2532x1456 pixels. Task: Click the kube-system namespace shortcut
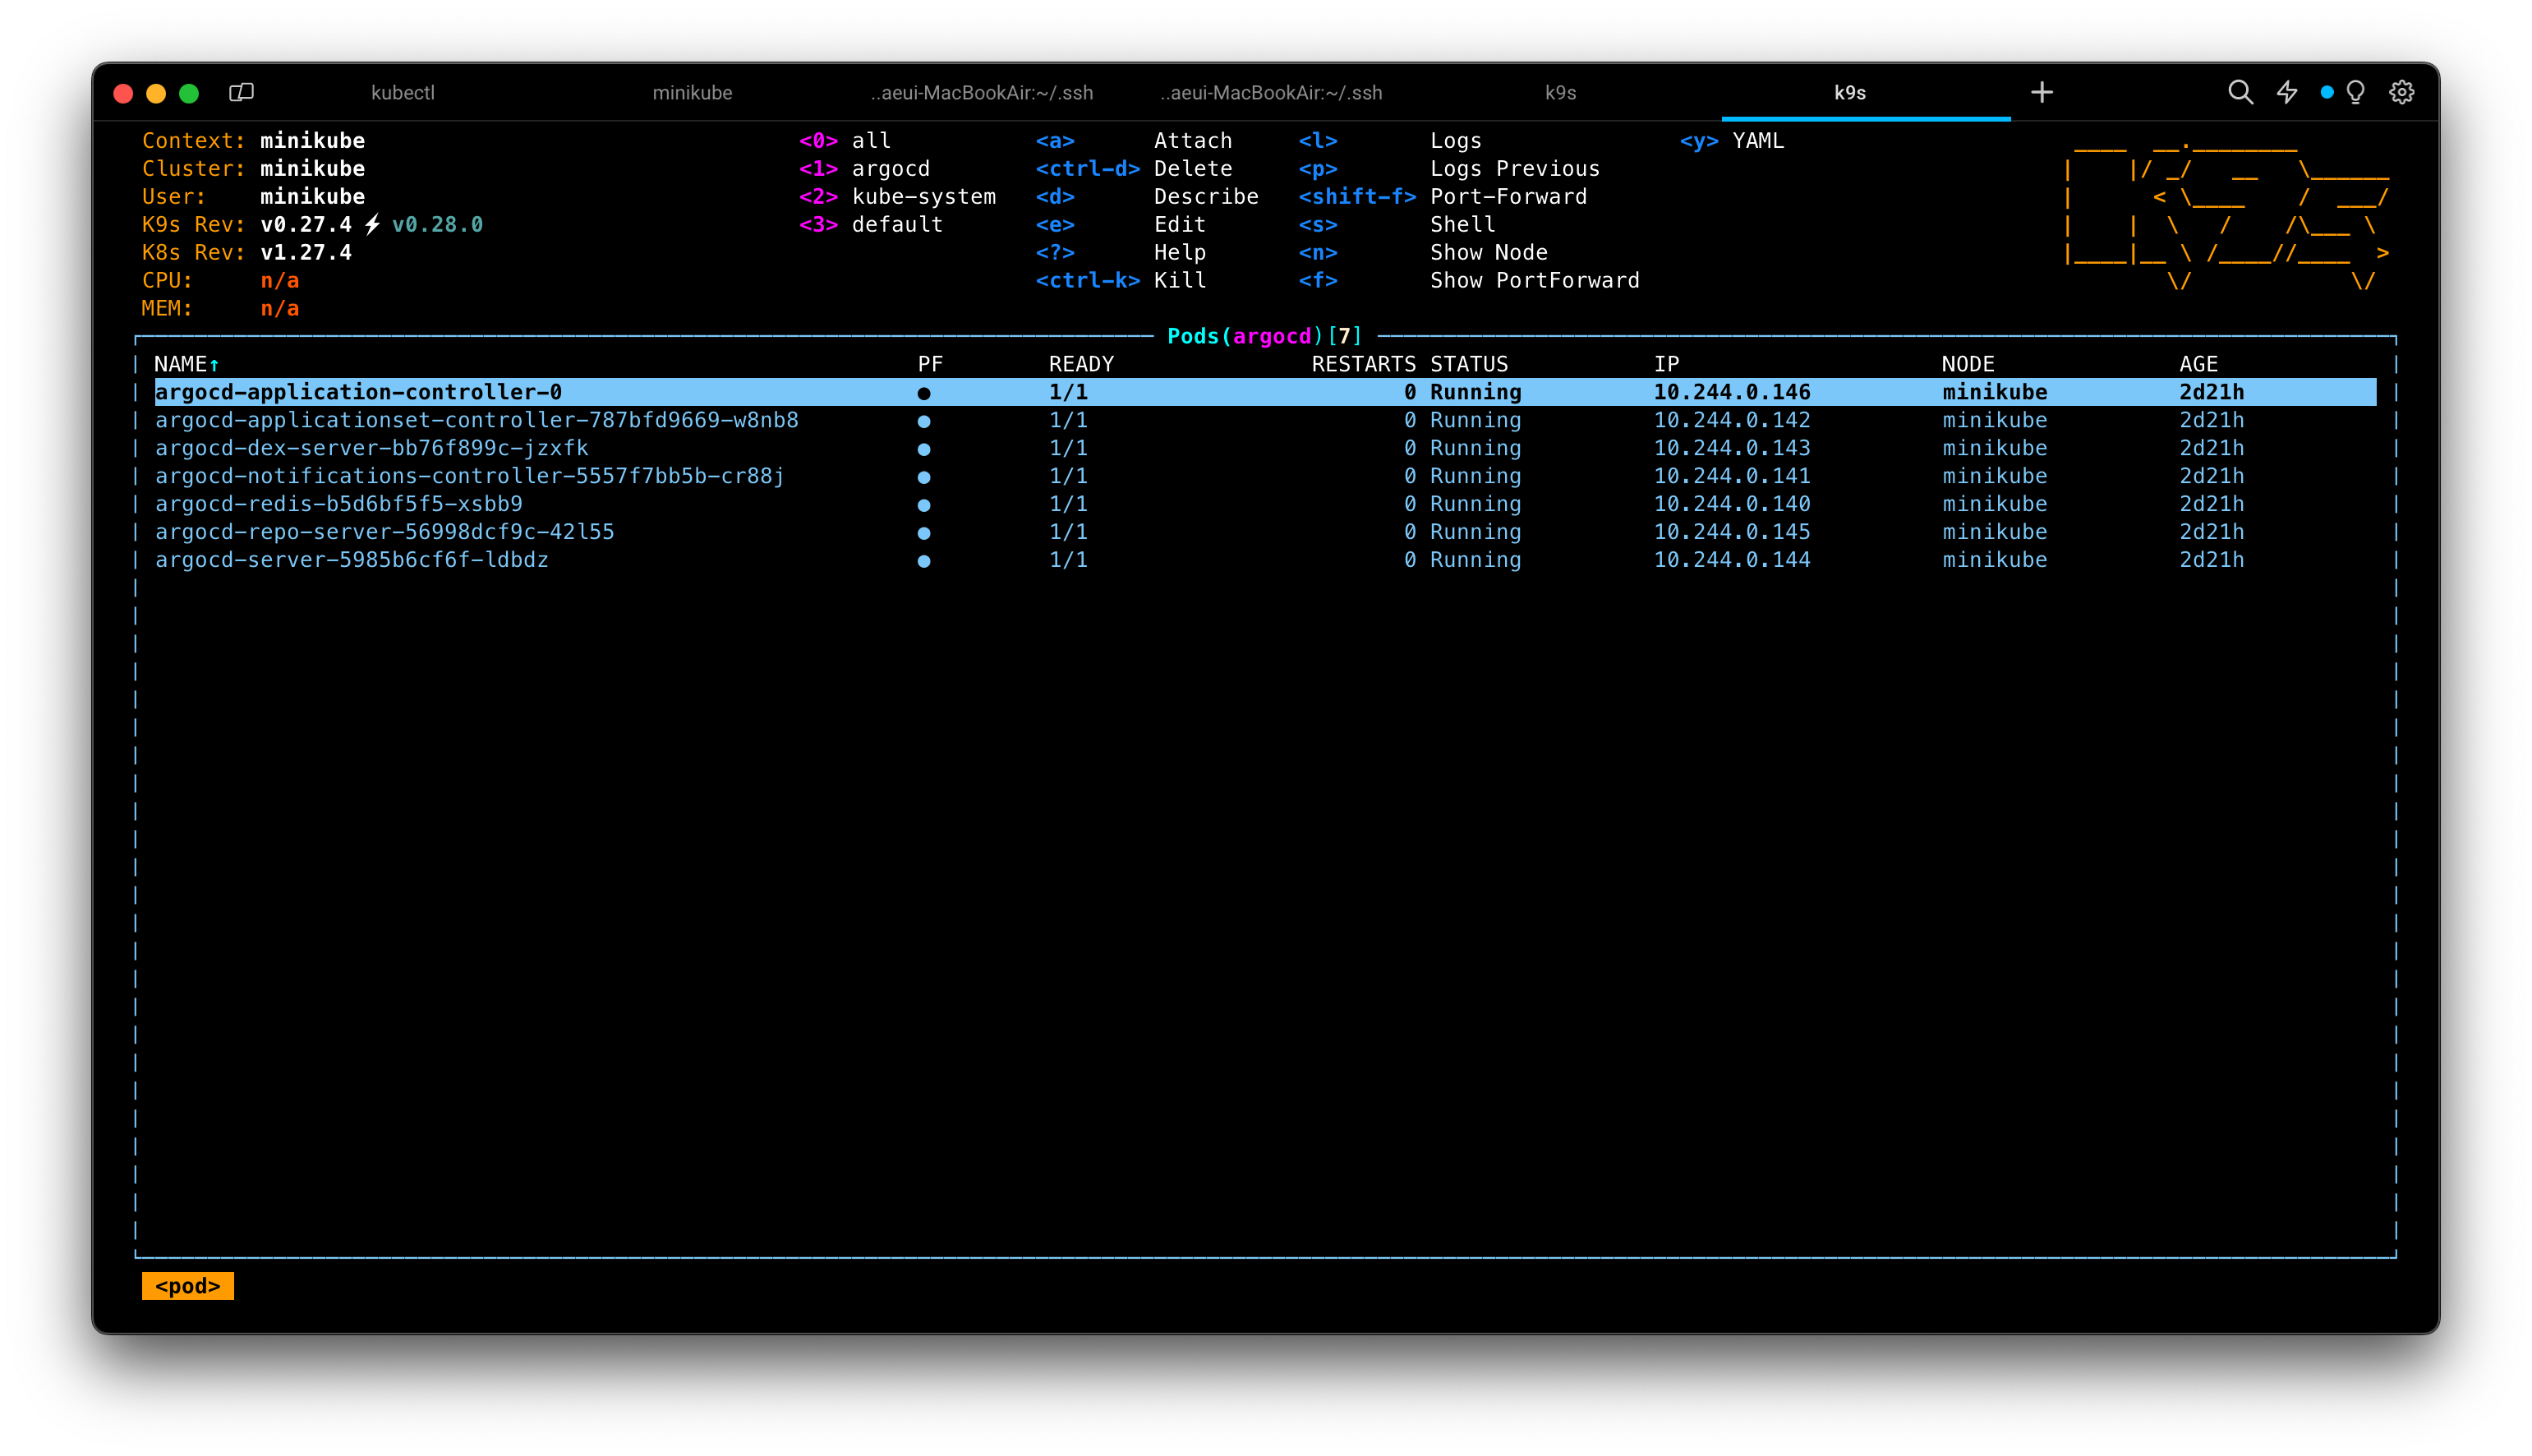[923, 197]
